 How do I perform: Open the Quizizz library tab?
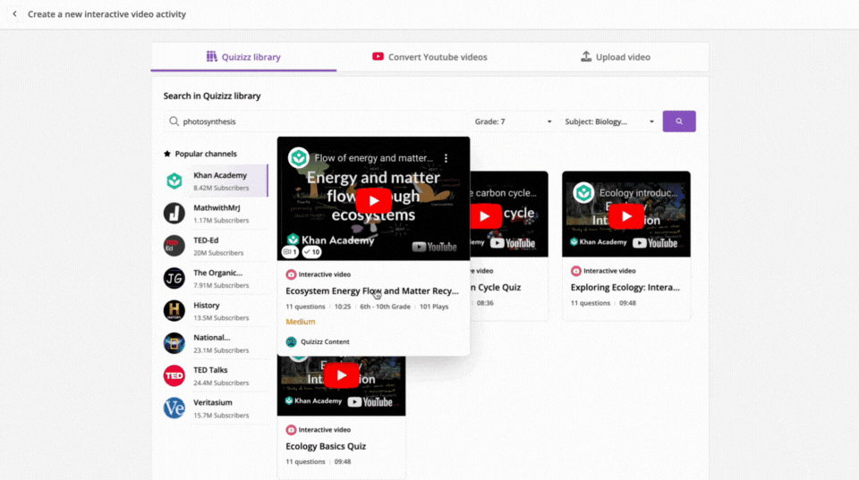click(x=243, y=57)
